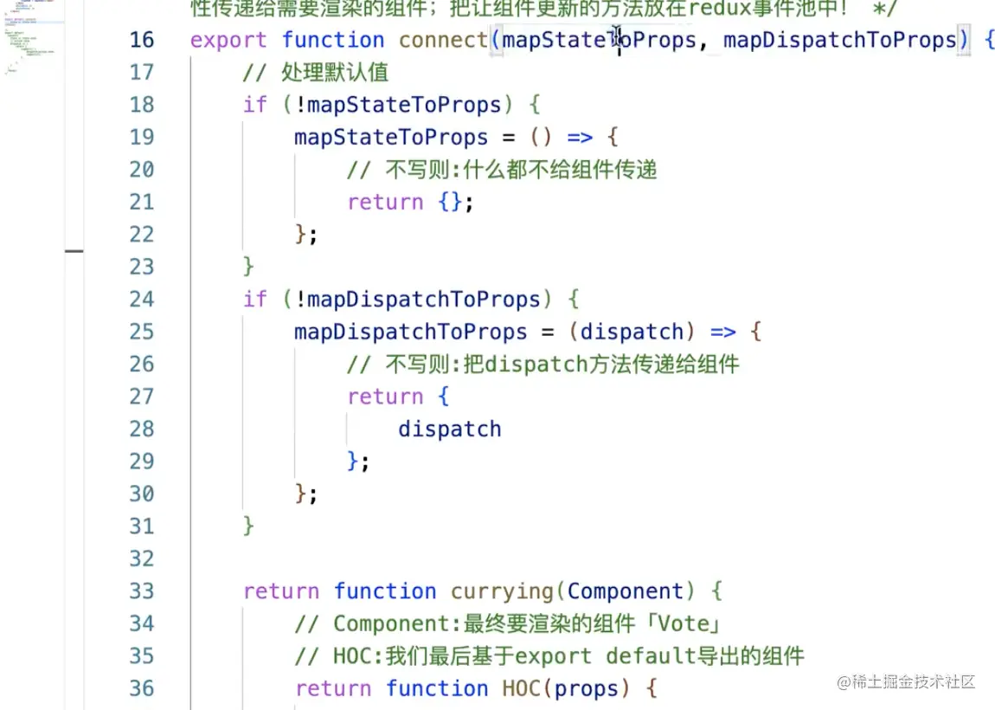Click line number 24 in the gutter
The image size is (995, 710).
142,299
